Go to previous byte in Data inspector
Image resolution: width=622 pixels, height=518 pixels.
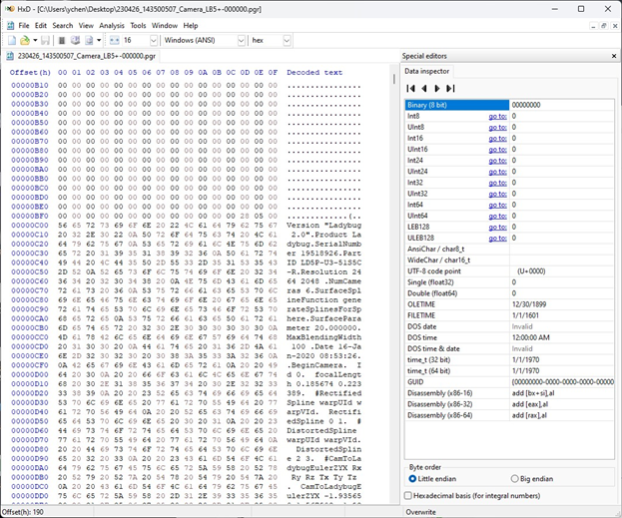pyautogui.click(x=424, y=89)
